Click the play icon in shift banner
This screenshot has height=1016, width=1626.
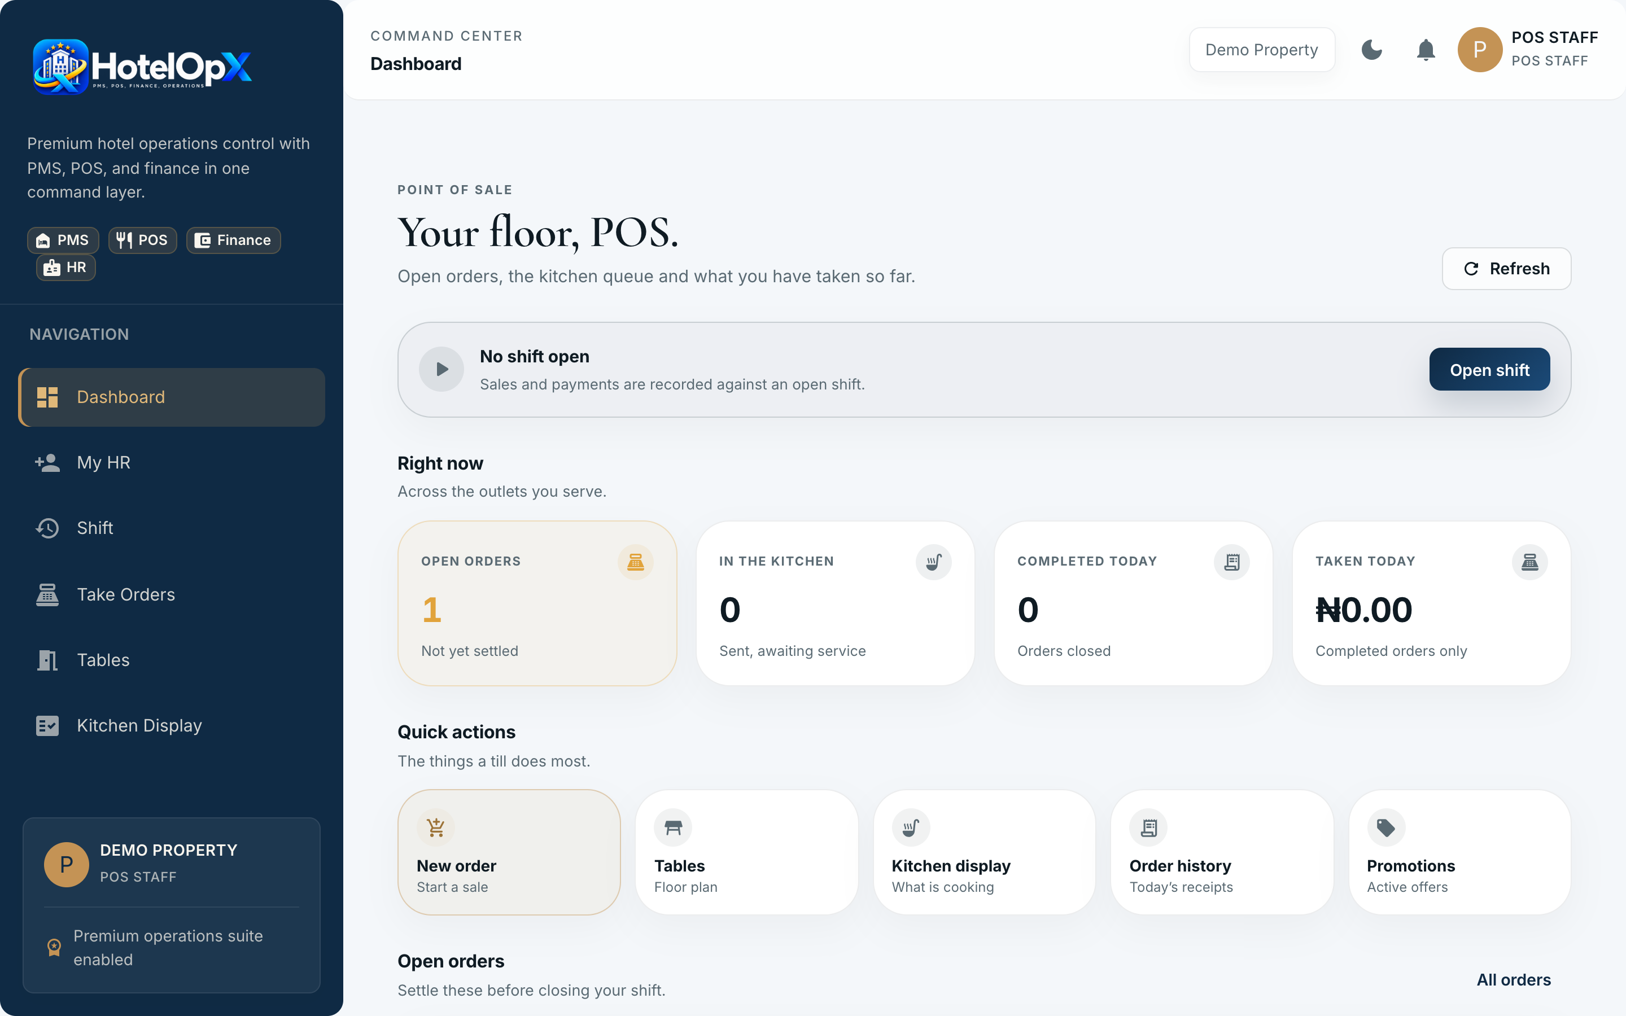(442, 369)
